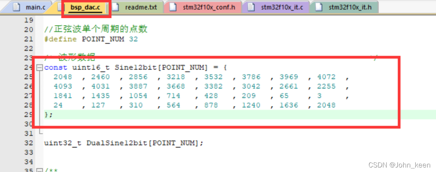The image size is (436, 172).
Task: Click the value 3969 in the array
Action: coord(289,77)
